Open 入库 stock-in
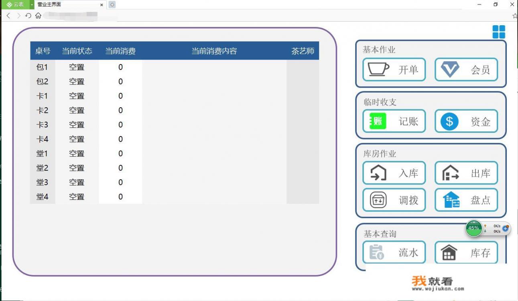Screen dimensions: 518x301 click(394, 173)
